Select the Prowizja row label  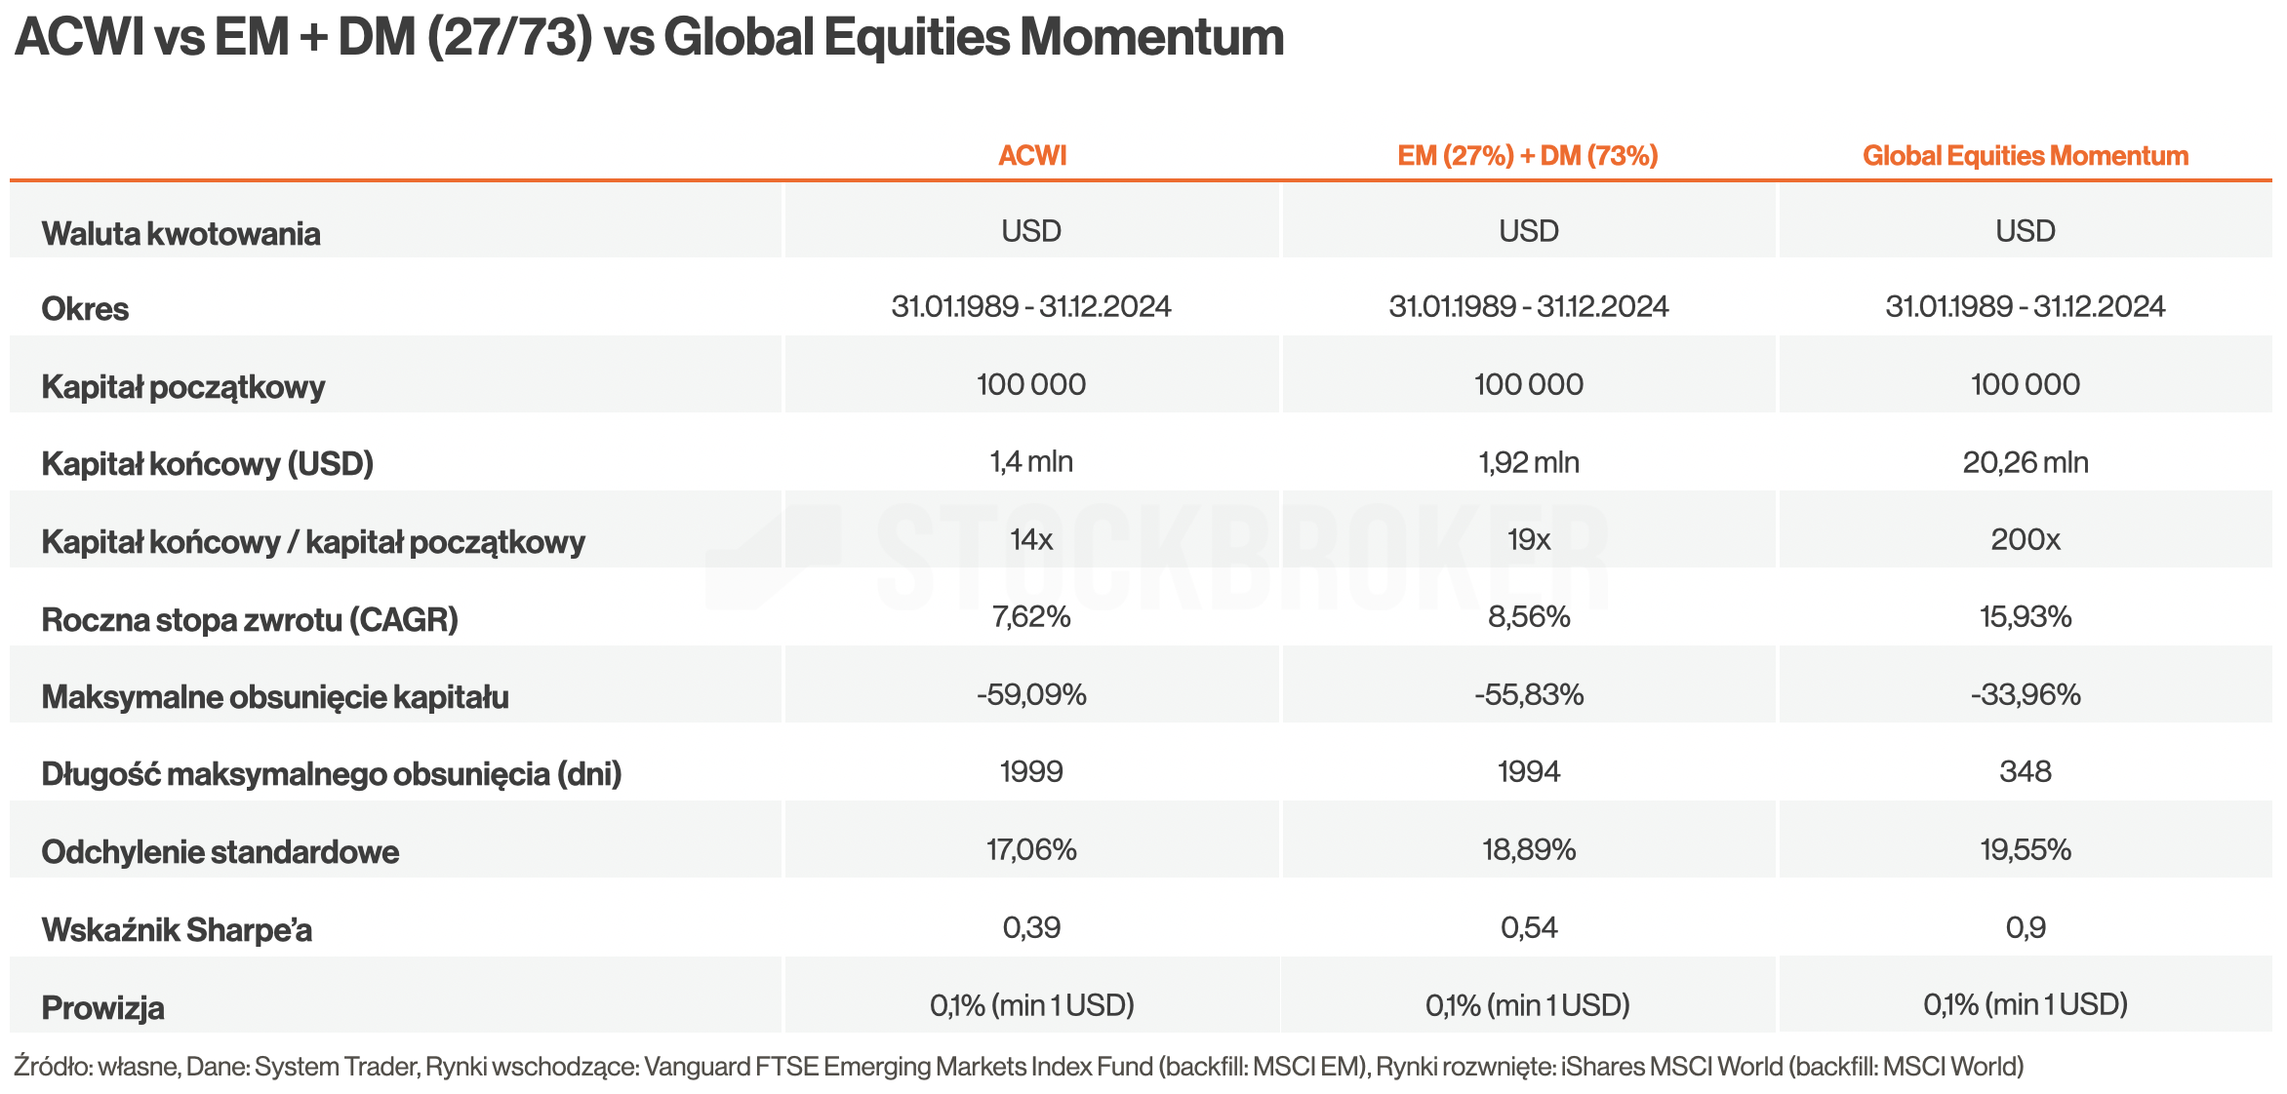coord(102,1008)
